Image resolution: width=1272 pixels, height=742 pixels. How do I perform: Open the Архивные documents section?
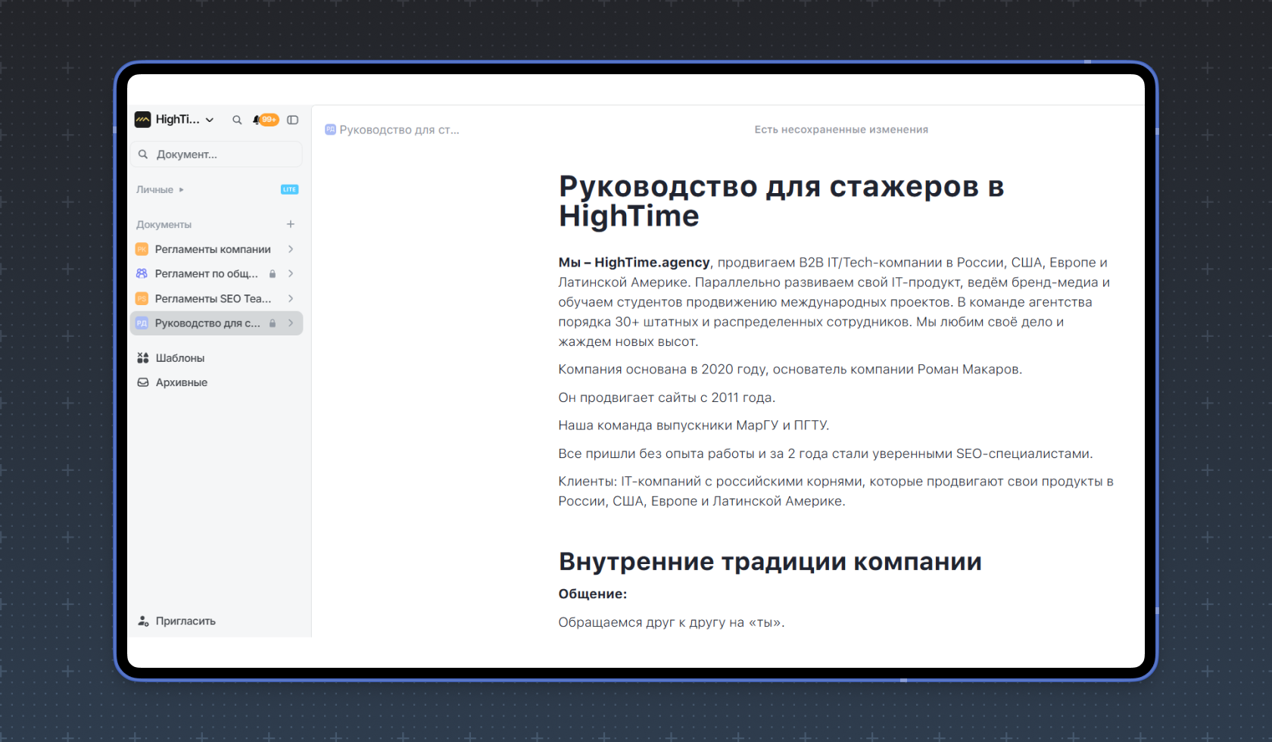[x=182, y=382]
